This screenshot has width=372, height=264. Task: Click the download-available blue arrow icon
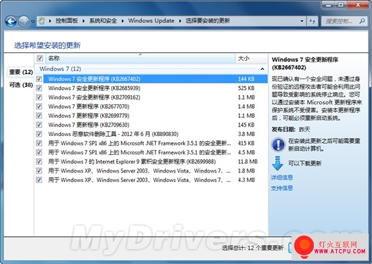point(277,163)
